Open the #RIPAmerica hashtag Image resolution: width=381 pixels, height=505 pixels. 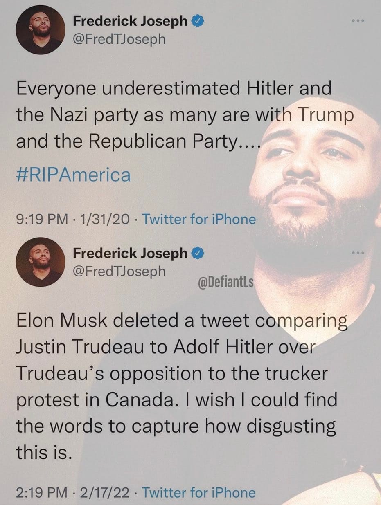click(x=74, y=175)
